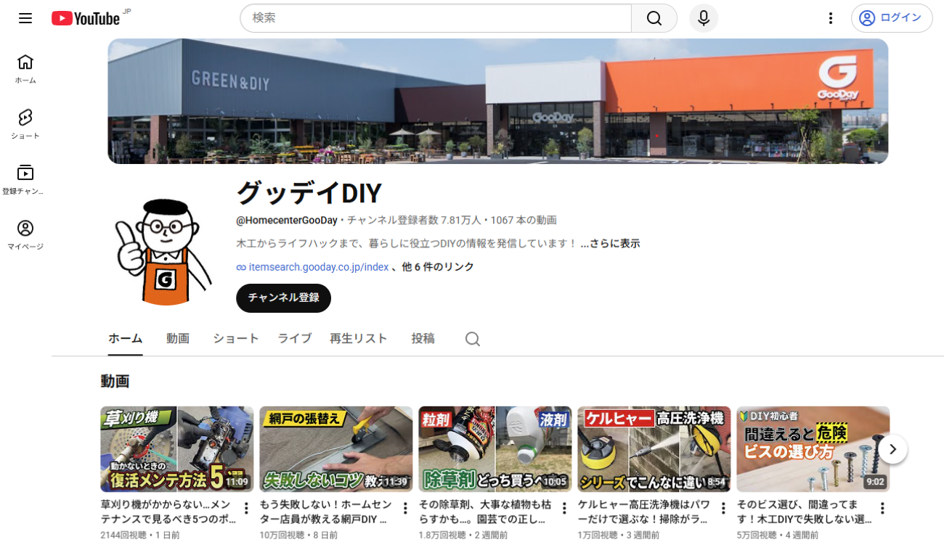The image size is (944, 558).
Task: Open Home in the left sidebar
Action: 25,69
